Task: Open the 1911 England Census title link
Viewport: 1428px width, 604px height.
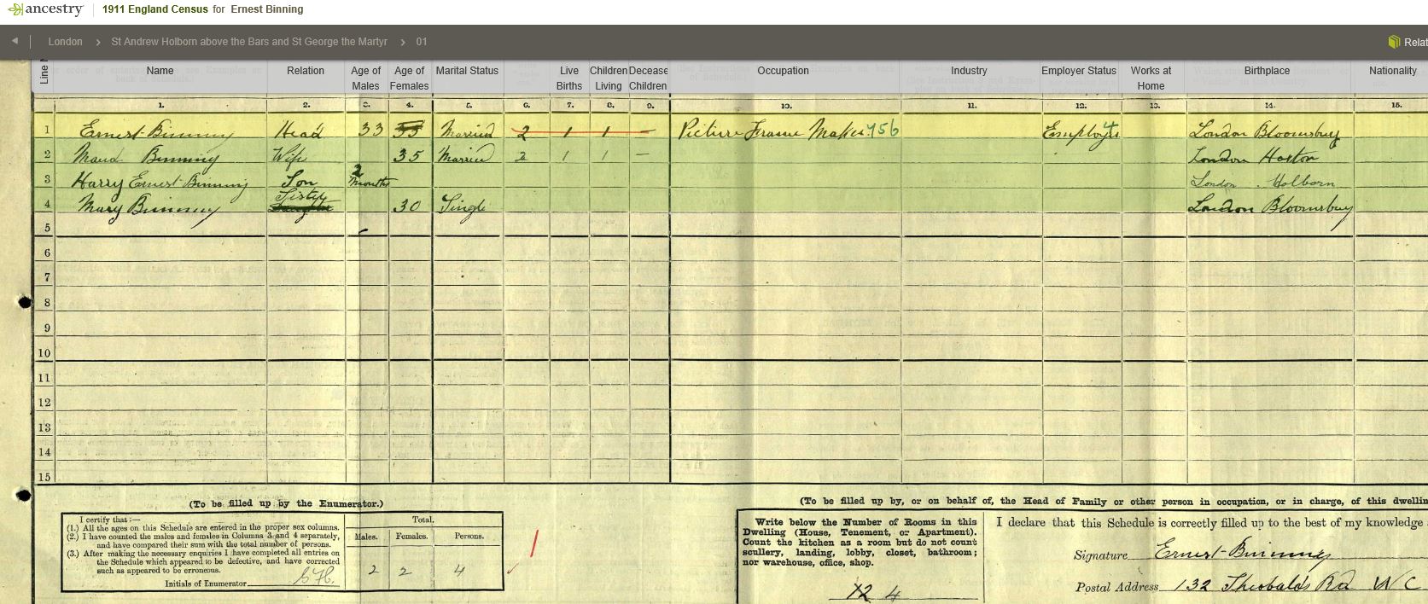Action: (154, 9)
